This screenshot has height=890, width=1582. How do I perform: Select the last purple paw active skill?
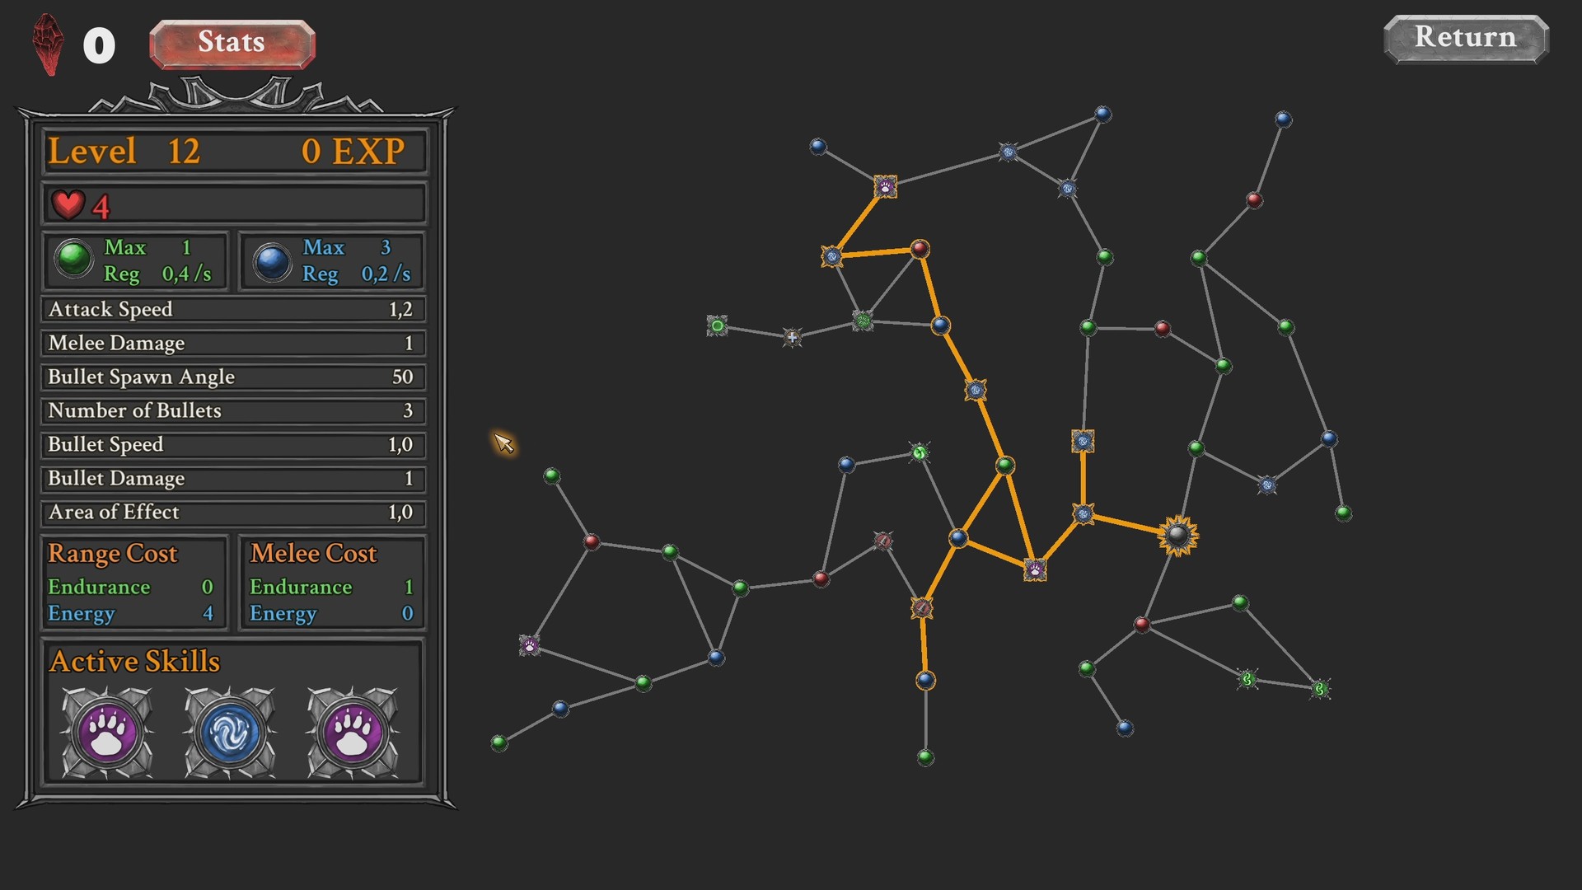[x=353, y=733]
